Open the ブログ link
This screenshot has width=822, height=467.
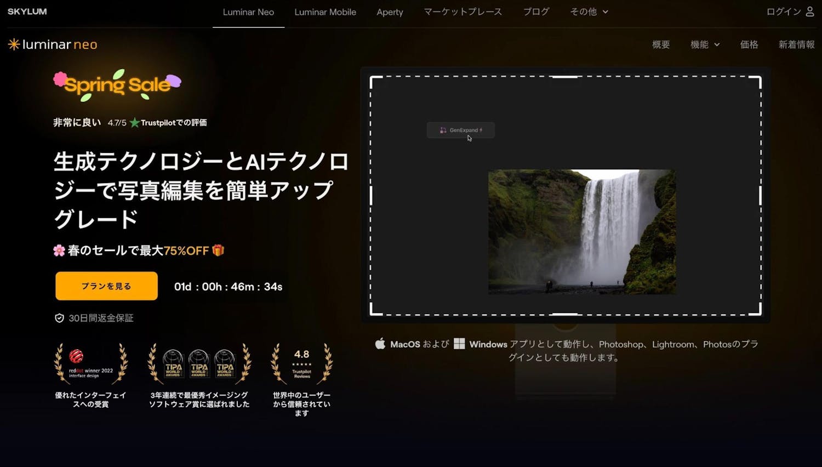(536, 12)
